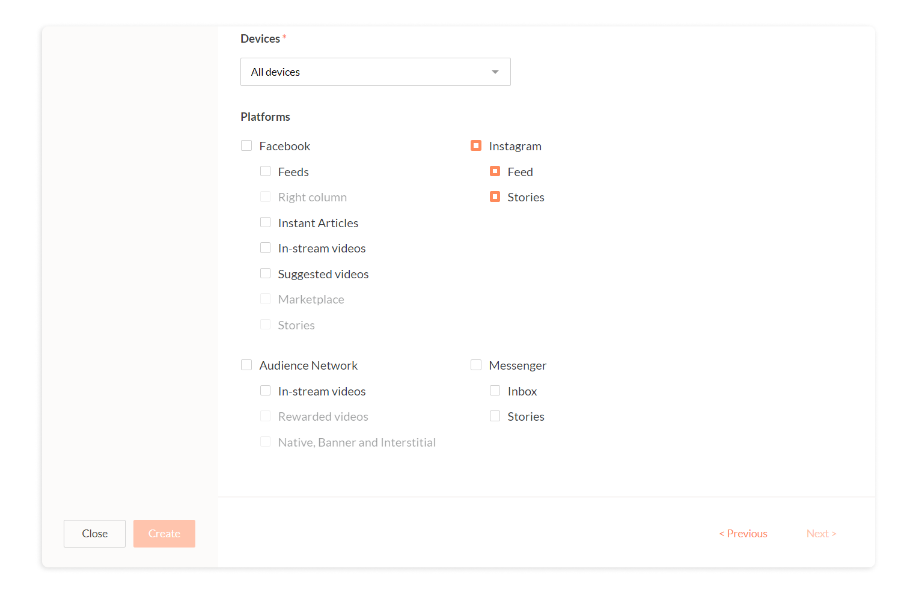Open the All devices dropdown

click(375, 72)
